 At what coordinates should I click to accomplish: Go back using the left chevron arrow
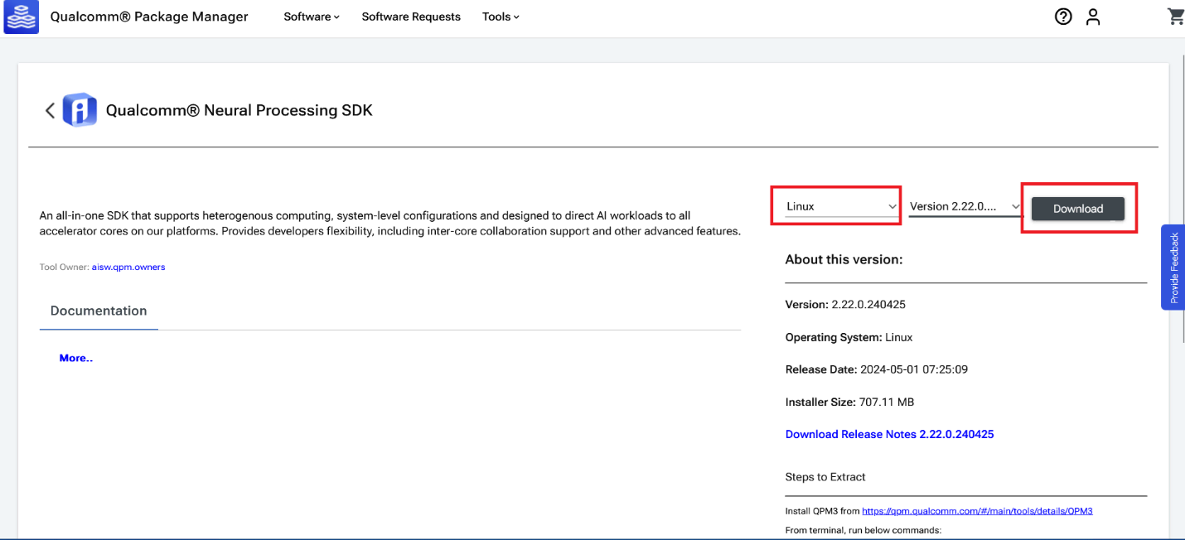tap(50, 110)
